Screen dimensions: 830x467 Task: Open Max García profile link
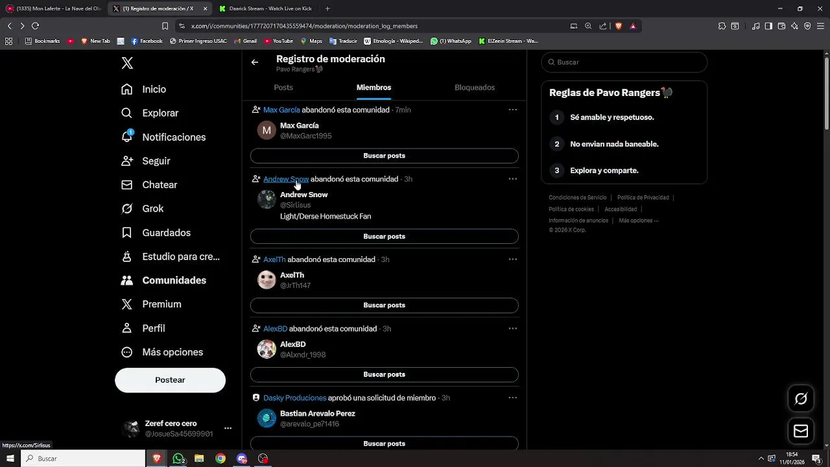pos(281,110)
